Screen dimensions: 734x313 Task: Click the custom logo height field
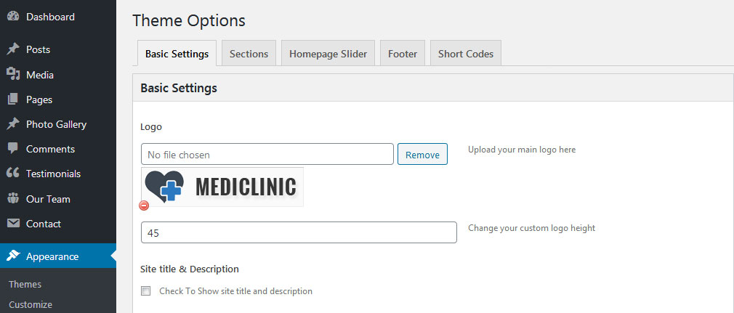pos(299,232)
